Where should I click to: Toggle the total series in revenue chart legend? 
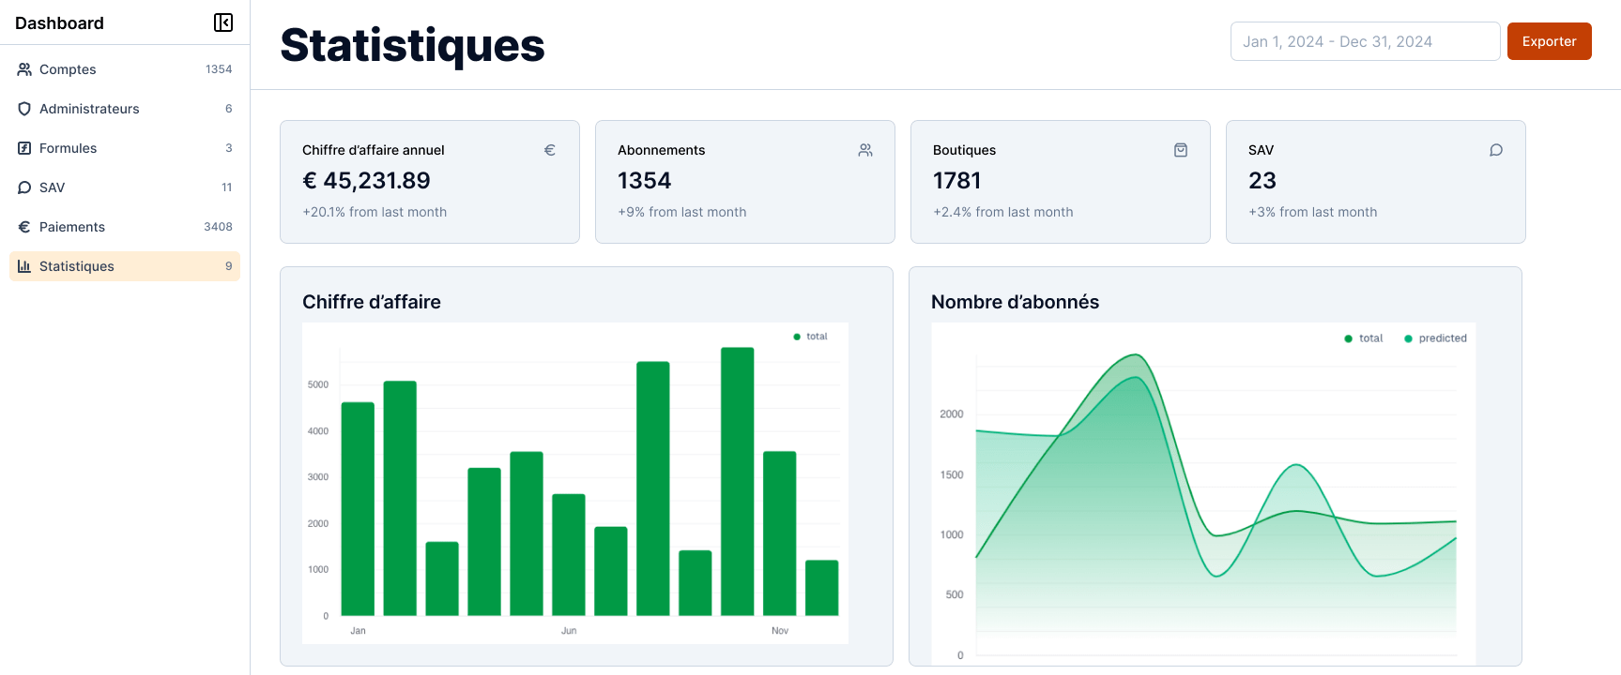[811, 337]
